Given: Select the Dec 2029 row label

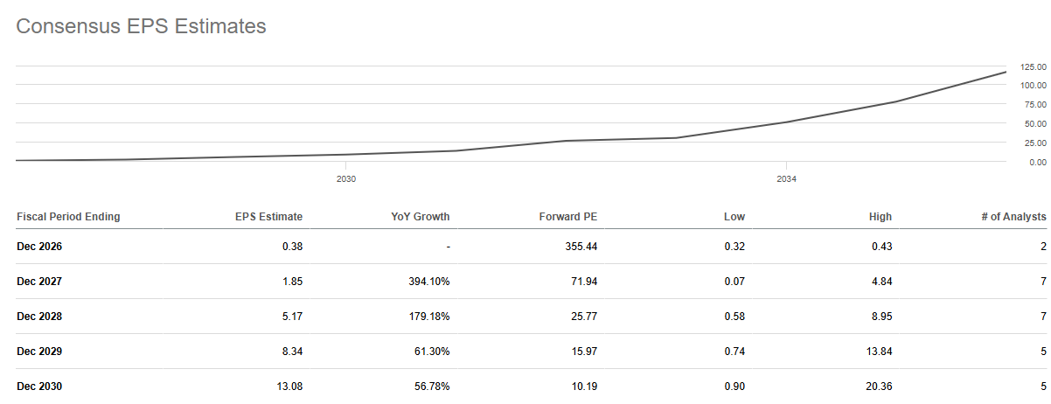Looking at the screenshot, I should [39, 352].
